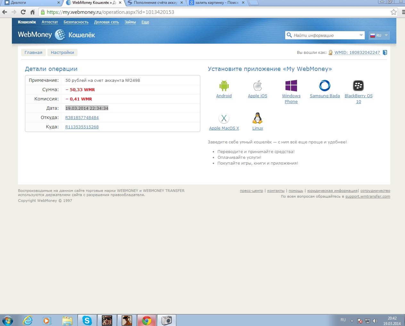The image size is (405, 326).
Task: Click the amount – 50,33 WMR
Action: 80,90
